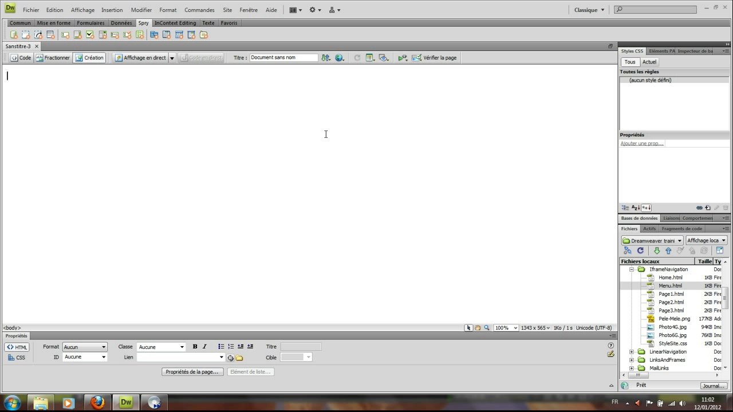
Task: Switch Properties inspector to CSS
Action: click(17, 358)
